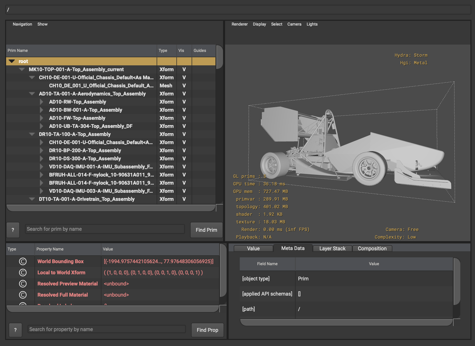Viewport: 475px width, 346px height.
Task: Focus the Search for property by name field
Action: pyautogui.click(x=106, y=329)
